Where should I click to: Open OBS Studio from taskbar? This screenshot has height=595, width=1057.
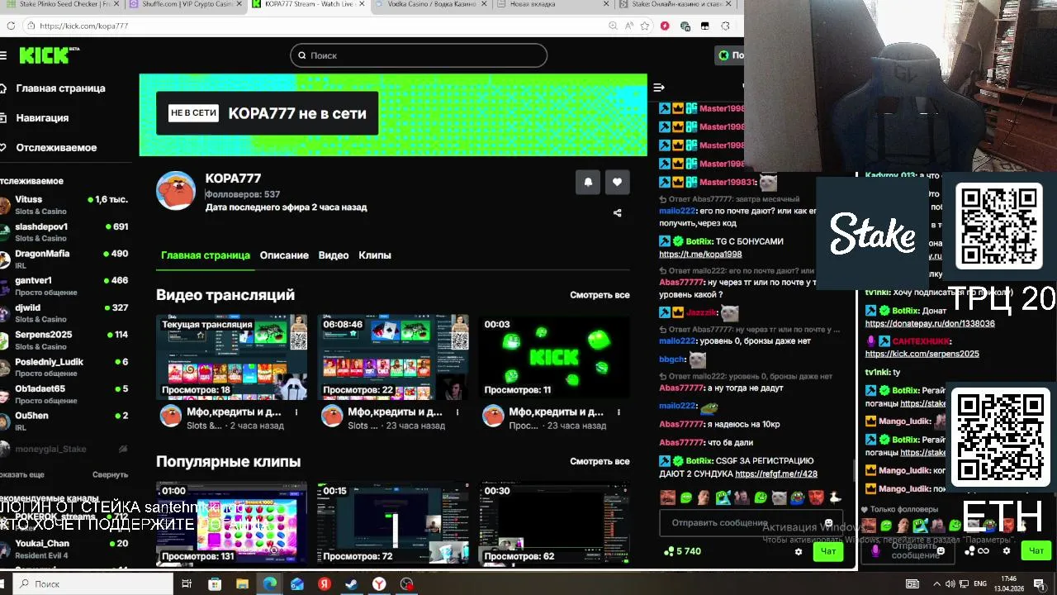(406, 584)
